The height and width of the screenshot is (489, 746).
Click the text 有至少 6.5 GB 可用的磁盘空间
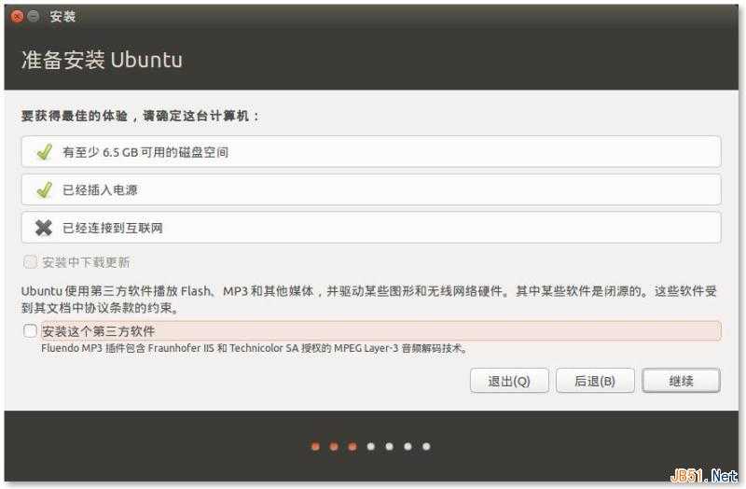tap(145, 152)
